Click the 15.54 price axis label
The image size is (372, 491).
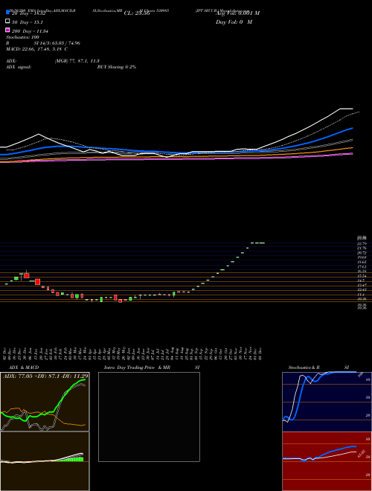tap(362, 276)
